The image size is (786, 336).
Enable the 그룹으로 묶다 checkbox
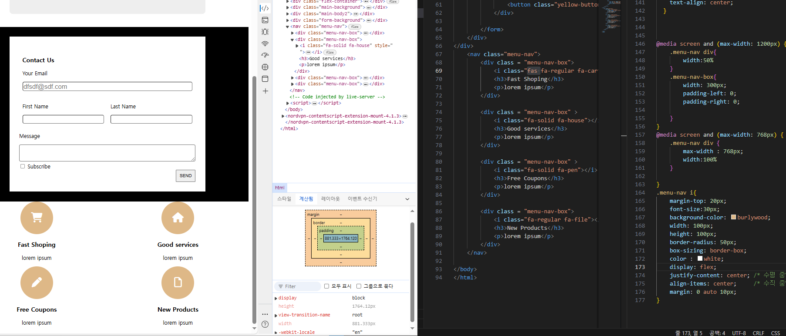tap(359, 286)
